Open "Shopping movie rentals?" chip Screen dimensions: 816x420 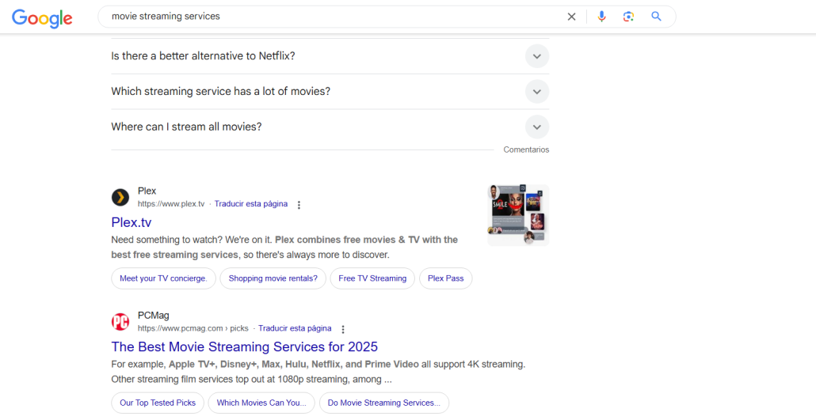273,278
